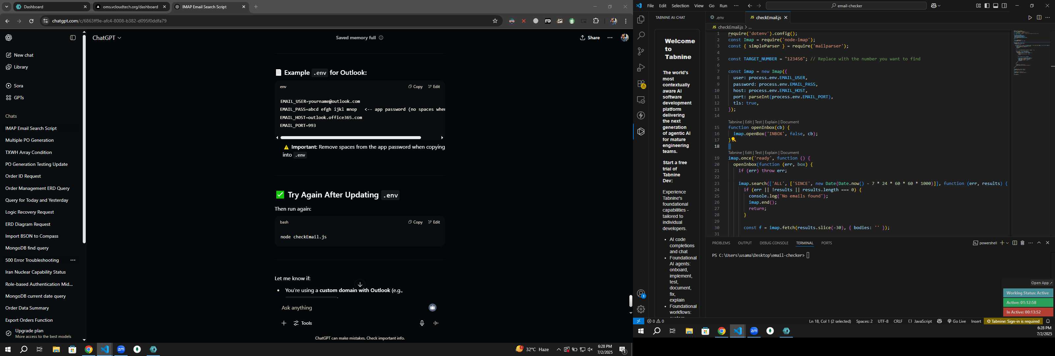
Task: Open ChatGPT conversation options three dots
Action: 610,38
